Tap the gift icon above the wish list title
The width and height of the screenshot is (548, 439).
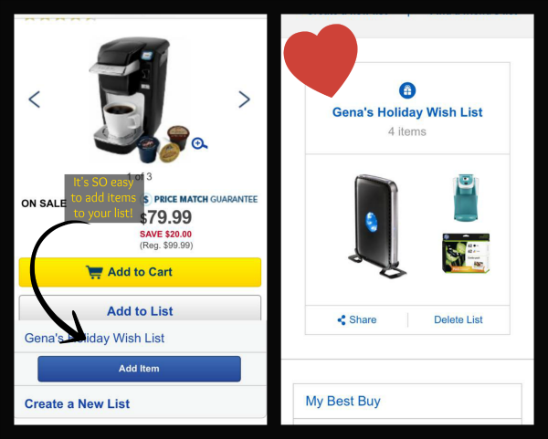(x=407, y=90)
